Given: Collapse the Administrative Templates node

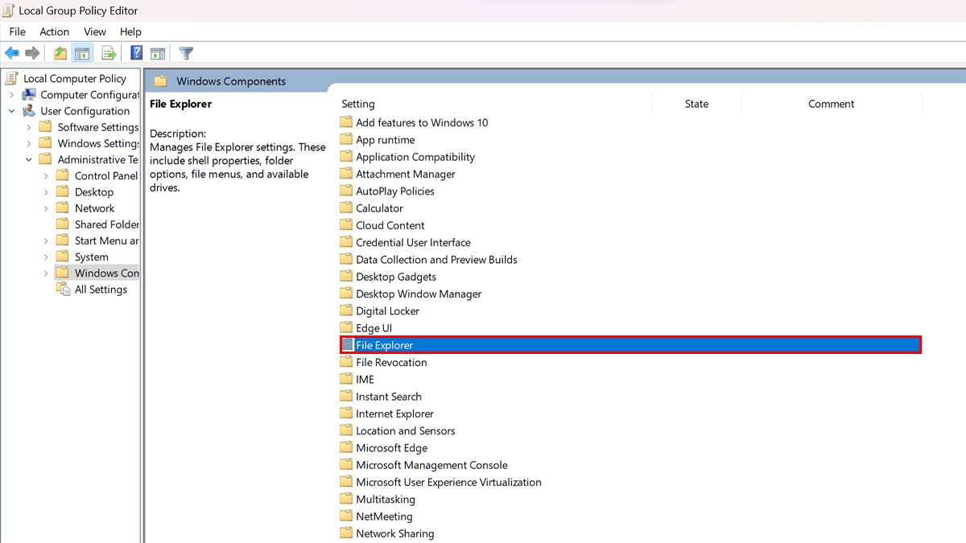Looking at the screenshot, I should (x=29, y=160).
